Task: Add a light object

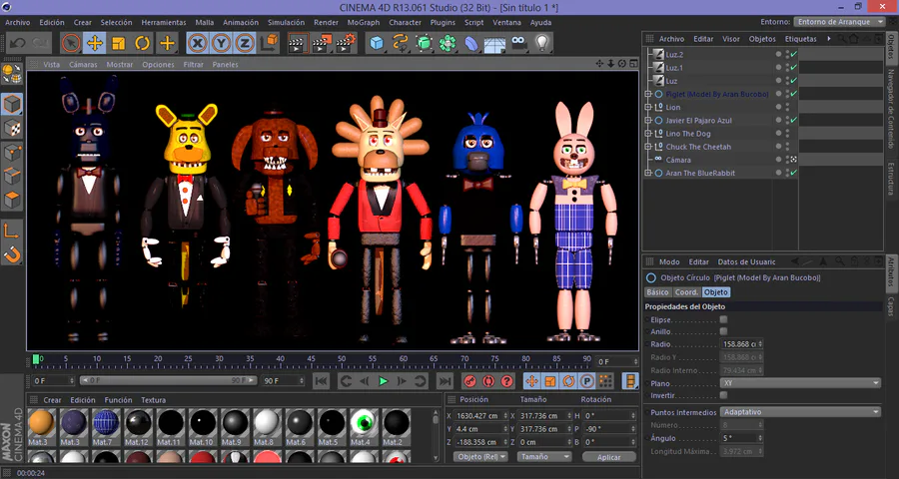Action: [542, 43]
